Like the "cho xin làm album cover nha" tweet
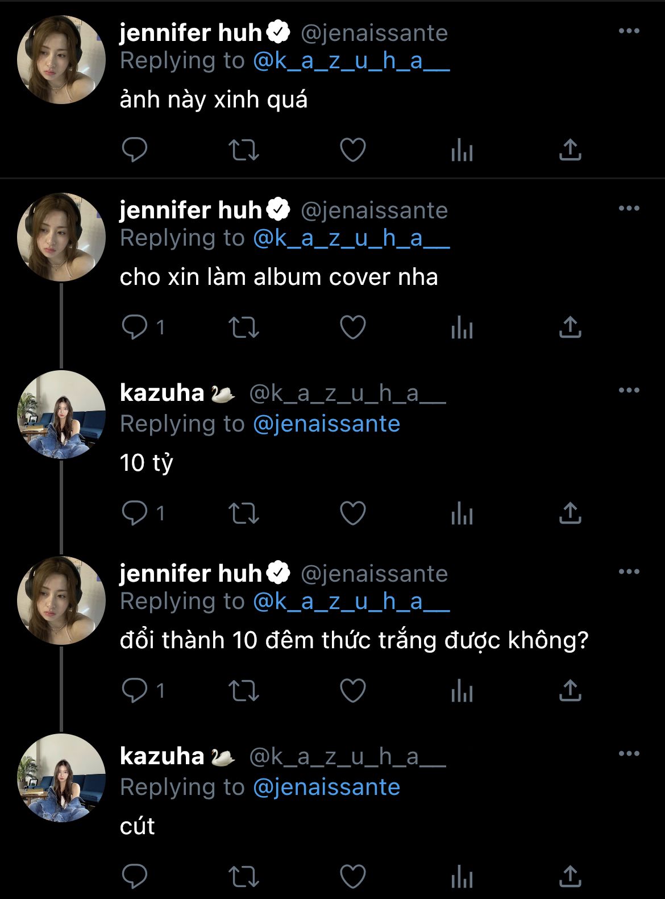This screenshot has width=665, height=899. coord(352,328)
